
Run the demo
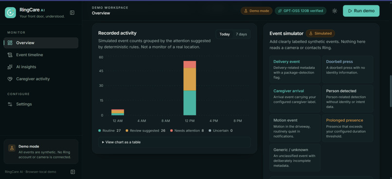tap(361, 11)
